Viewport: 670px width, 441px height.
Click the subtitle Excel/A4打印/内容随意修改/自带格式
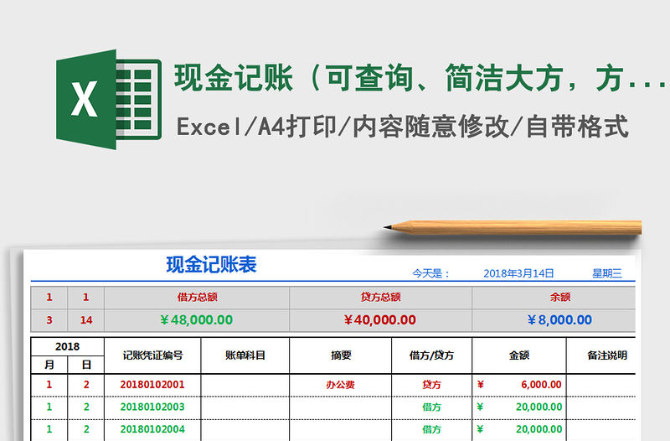pyautogui.click(x=403, y=127)
